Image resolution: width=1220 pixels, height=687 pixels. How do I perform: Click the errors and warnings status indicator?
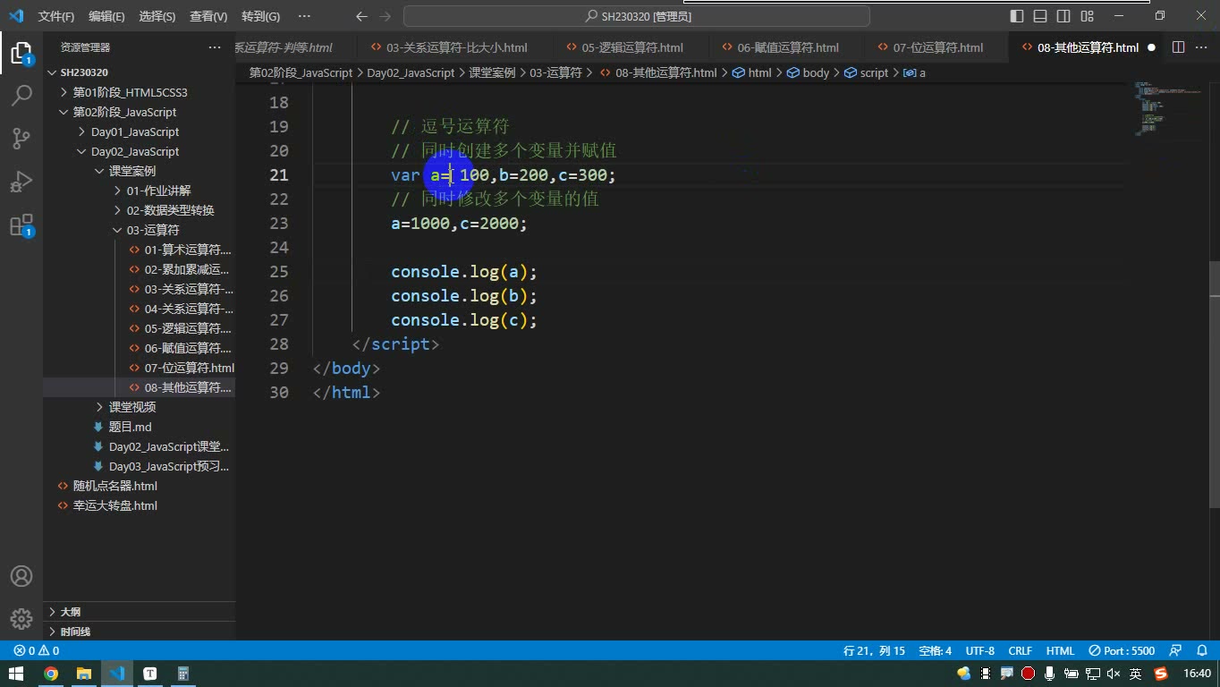(x=37, y=650)
